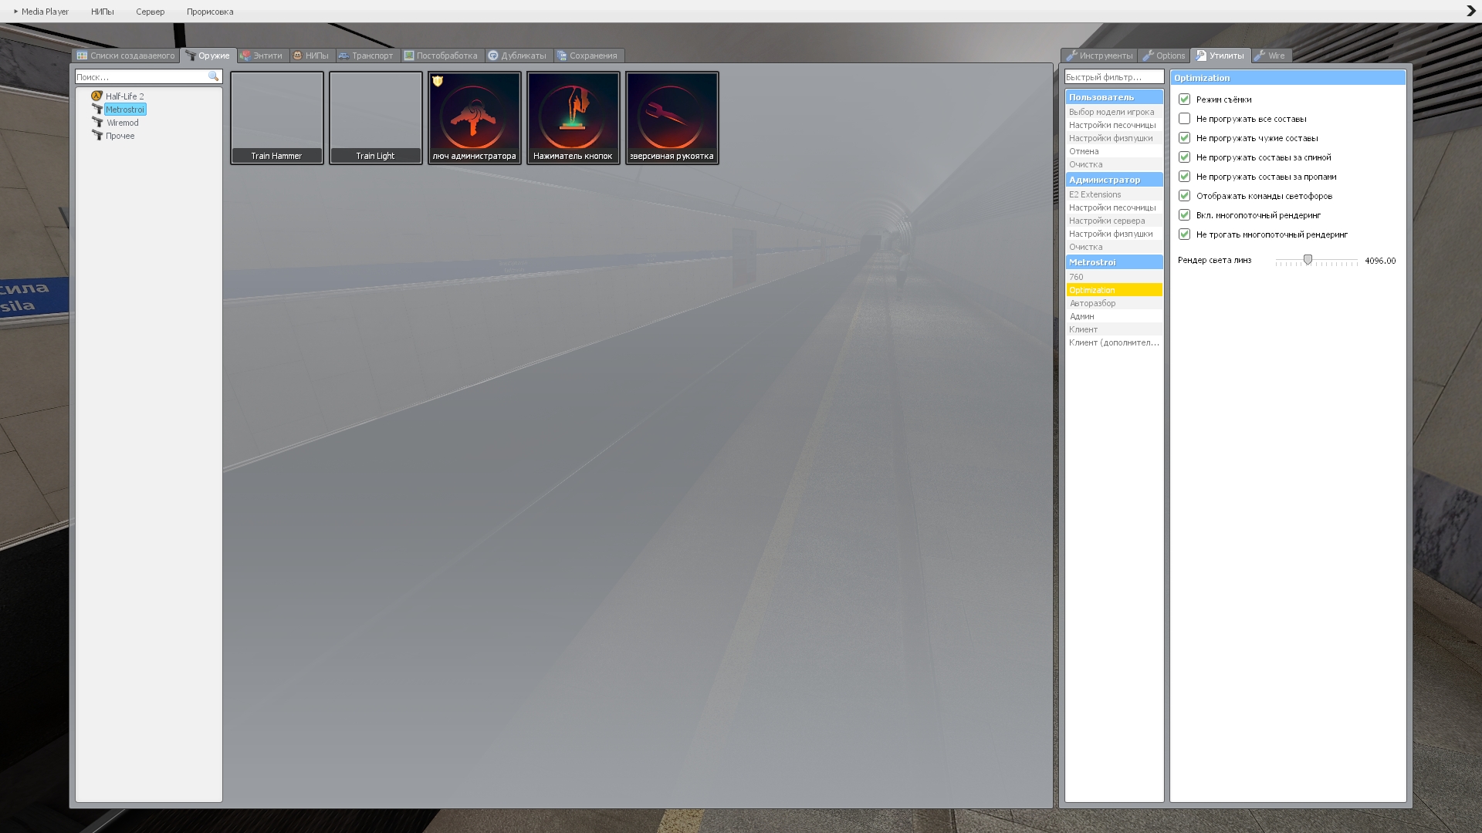This screenshot has width=1482, height=833.
Task: Select the реверсивная рукоятка weapon icon
Action: (672, 117)
